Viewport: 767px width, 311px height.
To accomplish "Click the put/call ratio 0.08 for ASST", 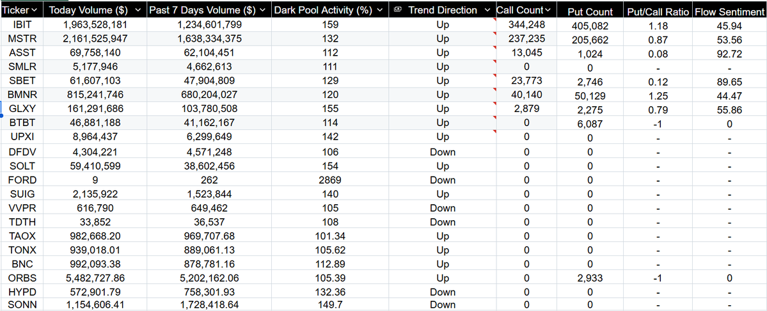I will coord(658,54).
